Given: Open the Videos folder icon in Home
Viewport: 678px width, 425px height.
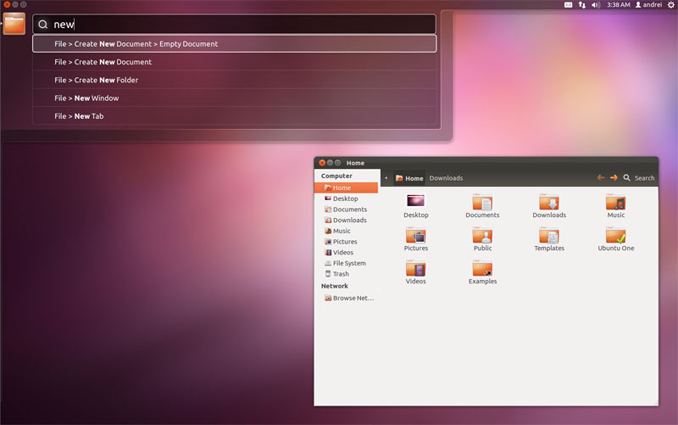Looking at the screenshot, I should coord(416,268).
